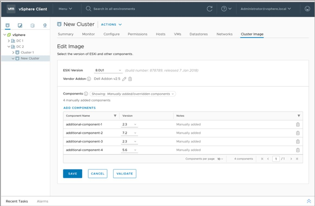The height and width of the screenshot is (206, 315).
Task: Filter the Component Name column
Action: coord(115,116)
